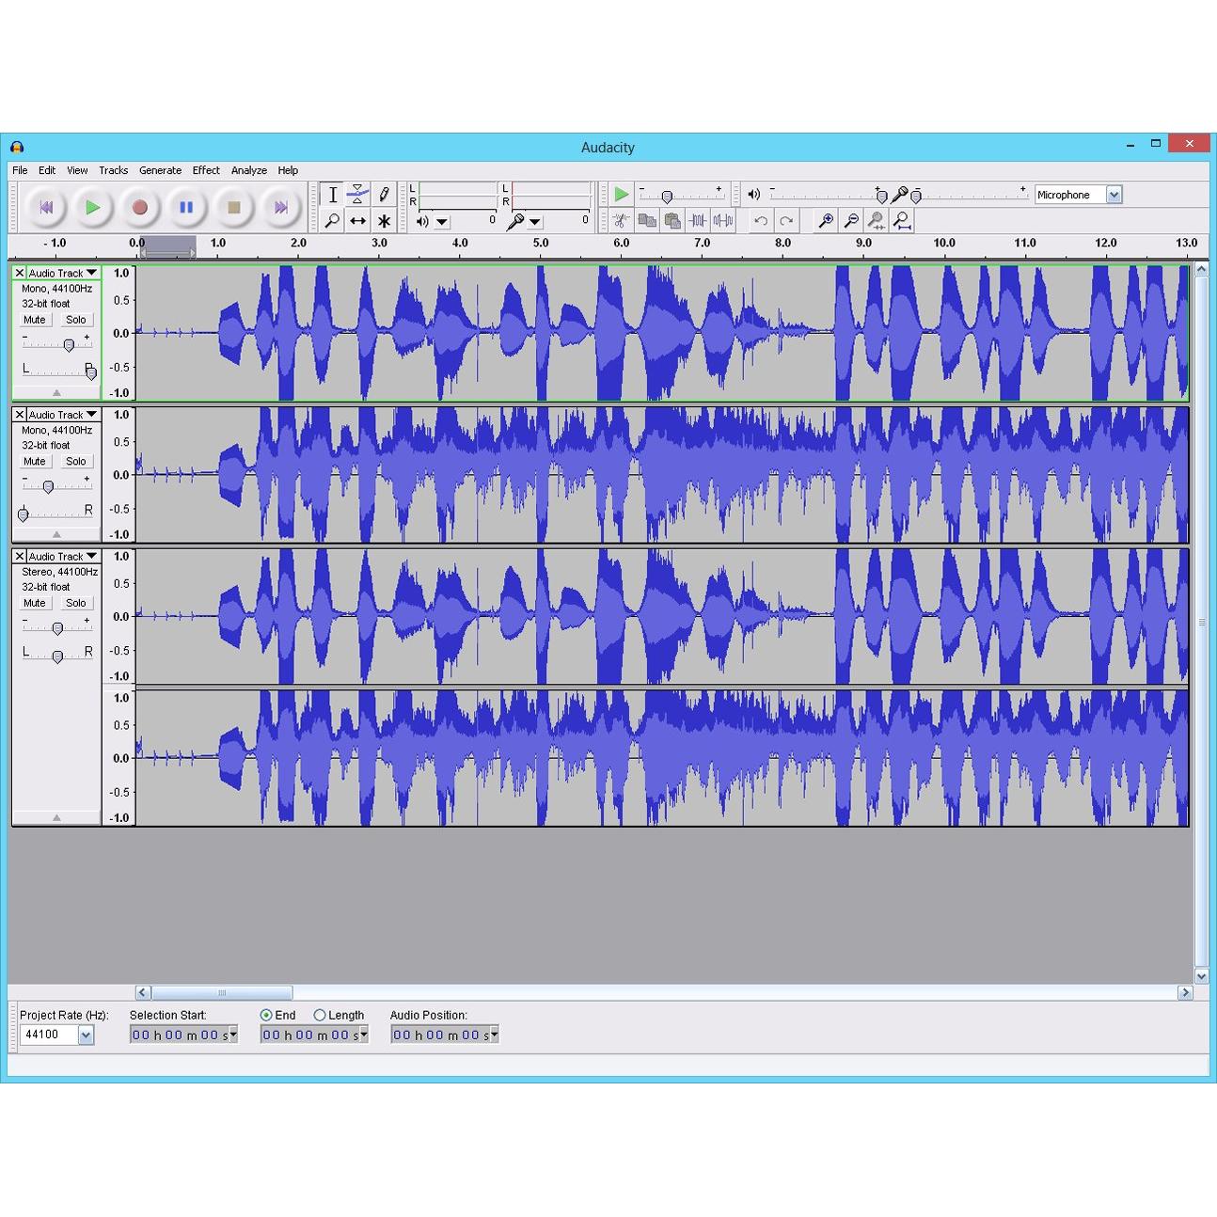This screenshot has height=1217, width=1217.
Task: Open the Microphone input dropdown
Action: (x=1114, y=195)
